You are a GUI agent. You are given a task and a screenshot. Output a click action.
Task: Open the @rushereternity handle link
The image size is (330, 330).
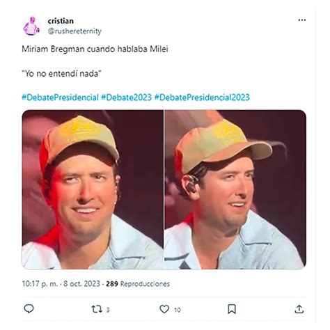tap(74, 31)
